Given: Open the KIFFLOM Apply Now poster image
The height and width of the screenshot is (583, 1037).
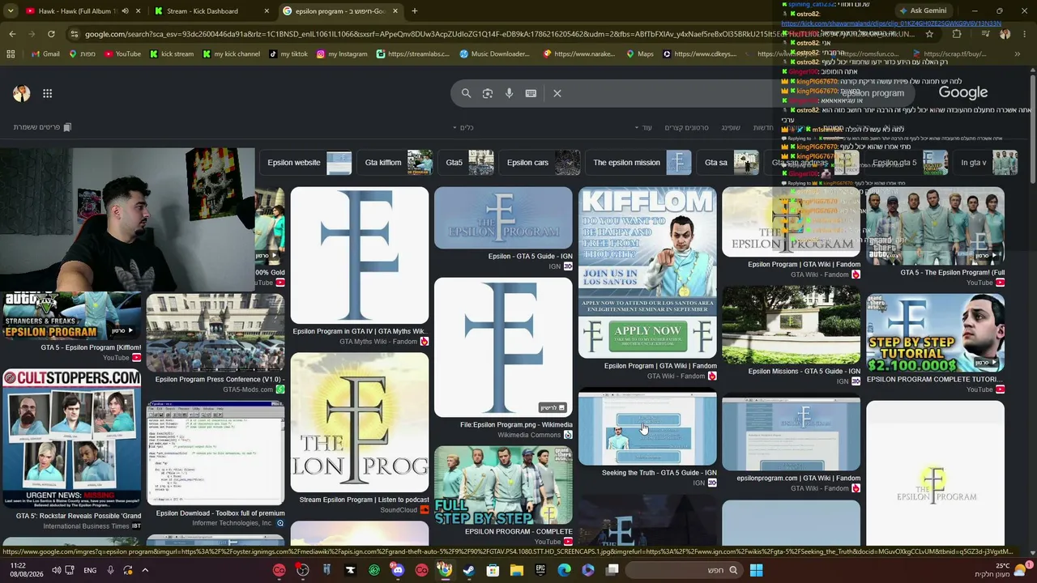Looking at the screenshot, I should [x=647, y=273].
